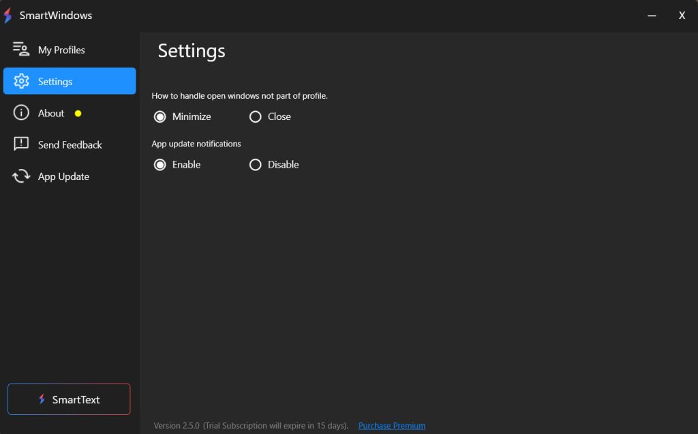Click the SmartWindows lightning logo in title bar

click(7, 15)
